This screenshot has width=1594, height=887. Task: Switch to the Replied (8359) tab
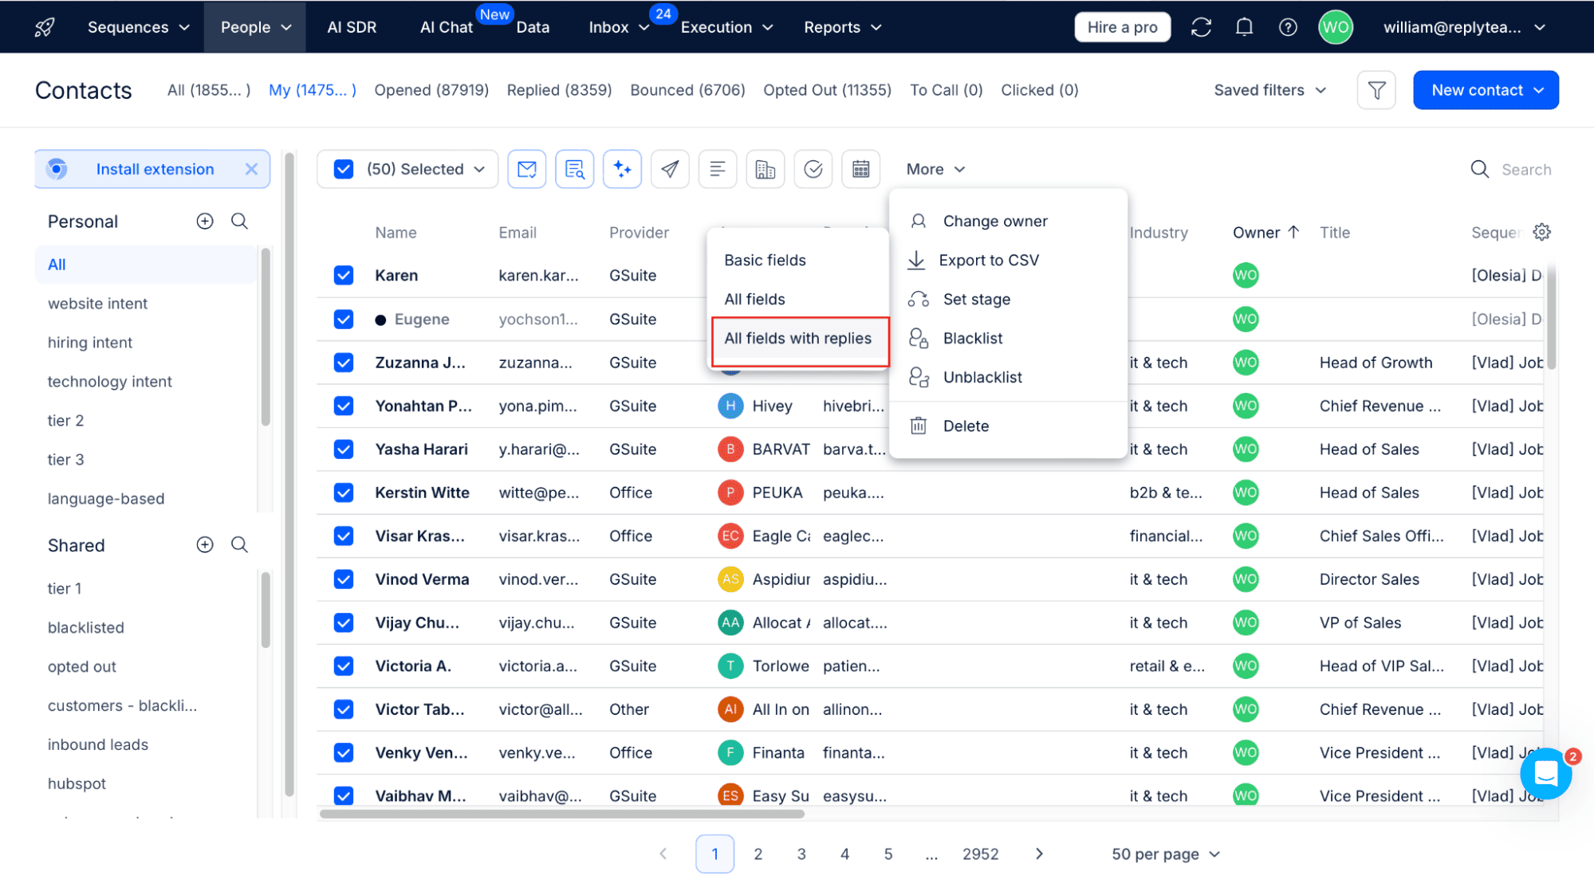559,90
